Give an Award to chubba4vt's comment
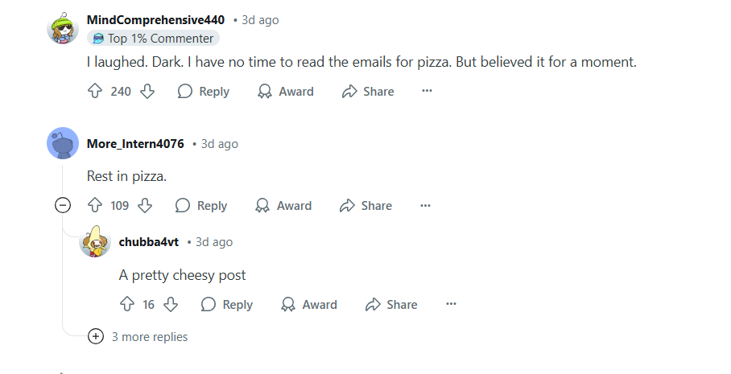Viewport: 731px width, 374px height. [309, 305]
